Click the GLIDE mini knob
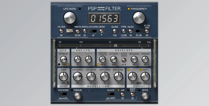 tap(115, 31)
